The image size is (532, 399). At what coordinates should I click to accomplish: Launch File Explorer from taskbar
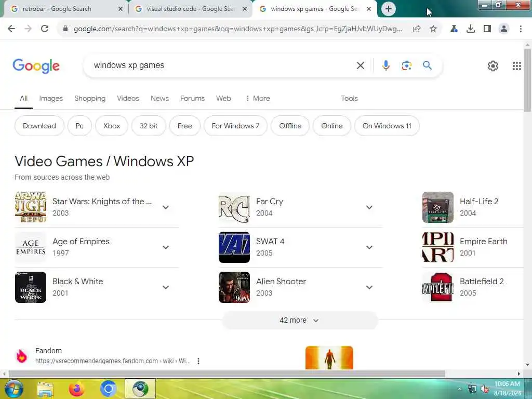coord(45,389)
